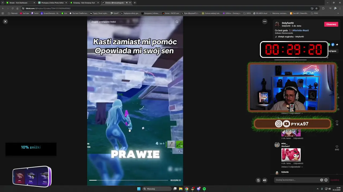Click the system tray volume icon
This screenshot has height=192, width=343.
(x=329, y=189)
